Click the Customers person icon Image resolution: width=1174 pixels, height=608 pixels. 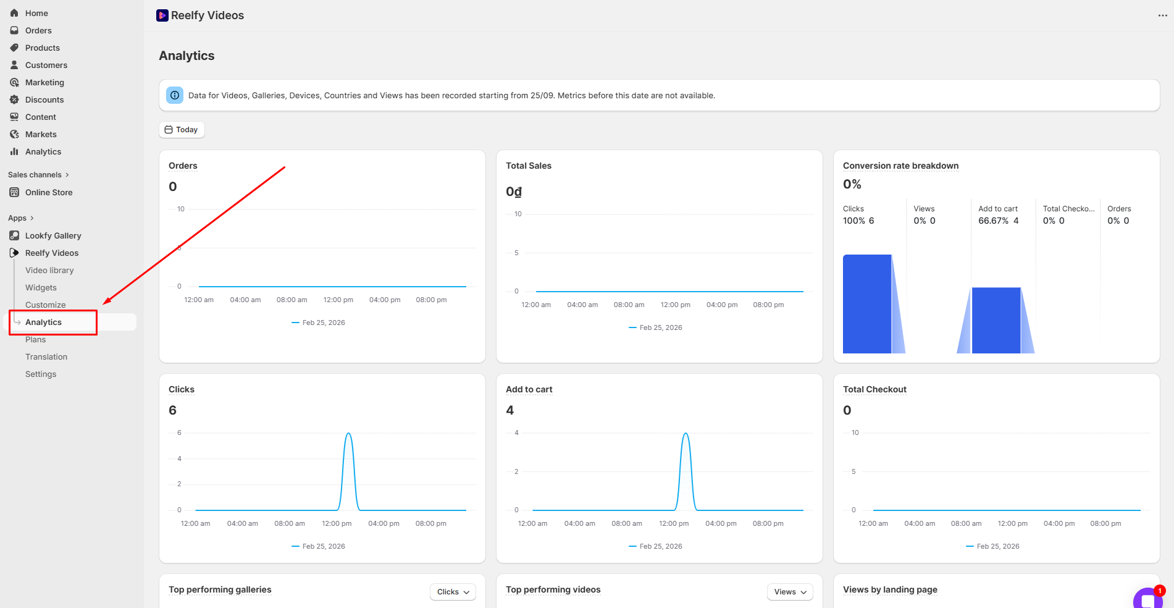pyautogui.click(x=14, y=65)
